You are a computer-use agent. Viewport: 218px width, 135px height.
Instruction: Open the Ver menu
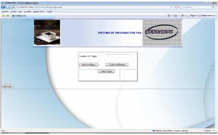click(x=20, y=12)
